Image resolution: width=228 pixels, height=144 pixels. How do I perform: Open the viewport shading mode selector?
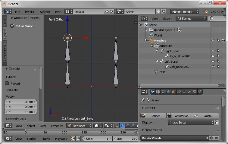(98, 126)
